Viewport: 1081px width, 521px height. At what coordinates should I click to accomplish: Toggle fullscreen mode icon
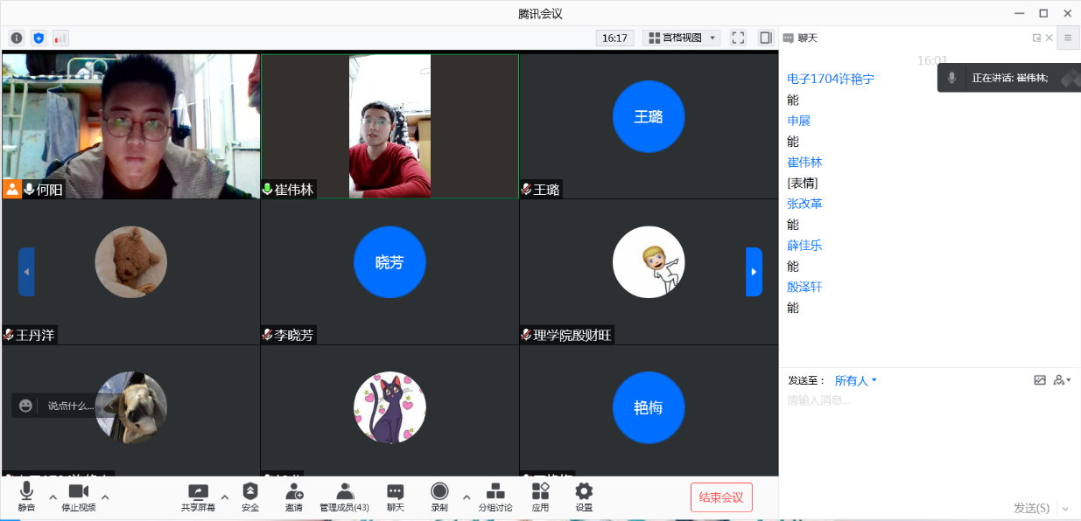[737, 38]
